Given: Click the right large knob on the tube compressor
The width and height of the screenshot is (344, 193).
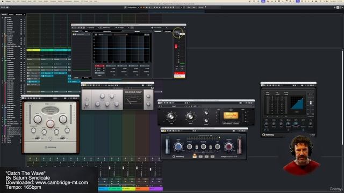Looking at the screenshot, I should (63, 119).
